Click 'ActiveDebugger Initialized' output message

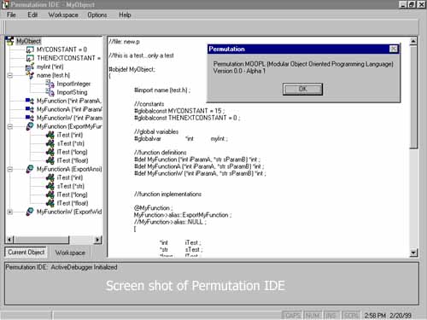[x=84, y=267]
